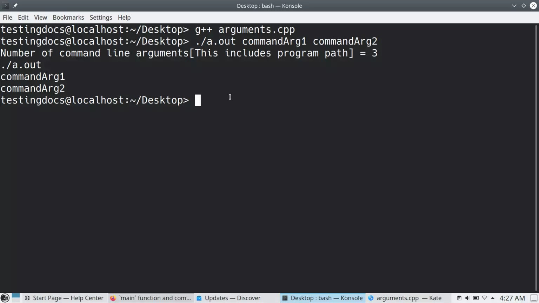
Task: Open the Settings menu
Action: [101, 17]
